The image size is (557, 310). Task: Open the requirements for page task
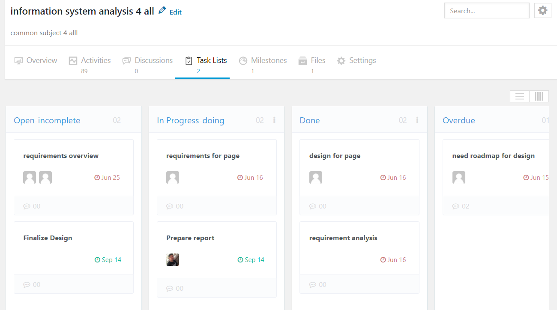point(203,156)
